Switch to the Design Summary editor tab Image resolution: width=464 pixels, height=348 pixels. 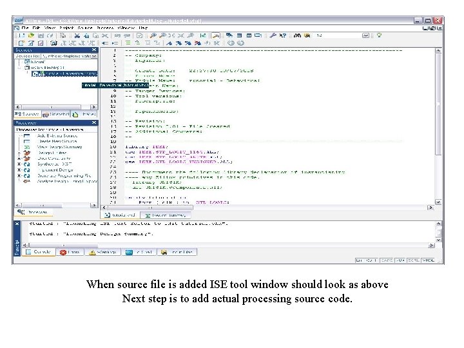pyautogui.click(x=166, y=215)
